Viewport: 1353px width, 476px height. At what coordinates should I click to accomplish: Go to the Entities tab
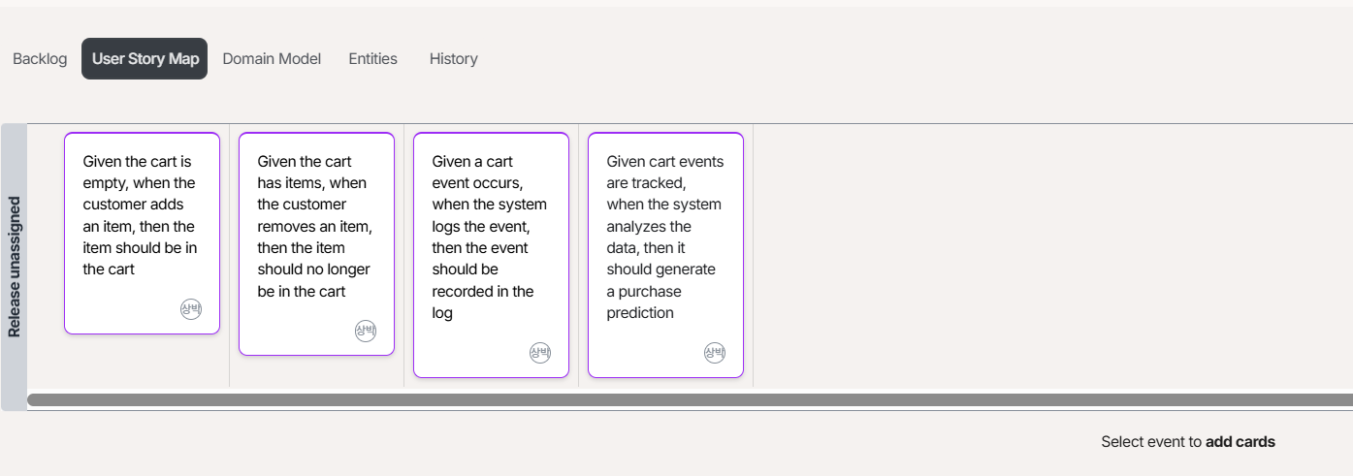372,59
